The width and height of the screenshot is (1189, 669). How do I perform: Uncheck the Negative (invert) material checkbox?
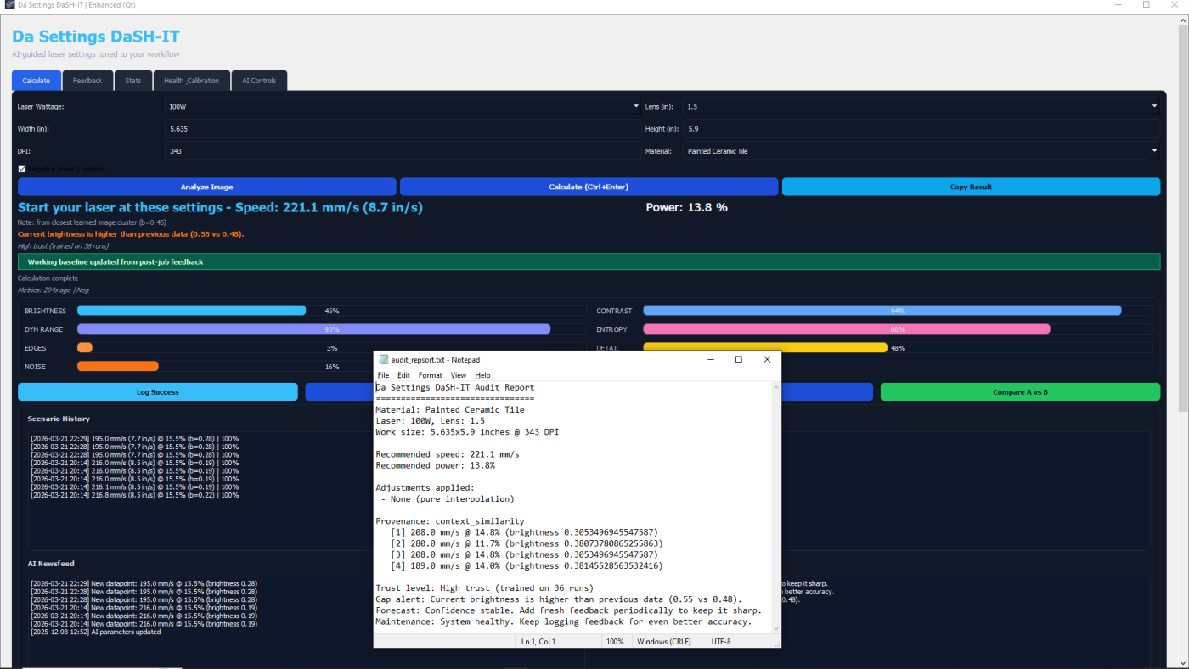pyautogui.click(x=22, y=169)
